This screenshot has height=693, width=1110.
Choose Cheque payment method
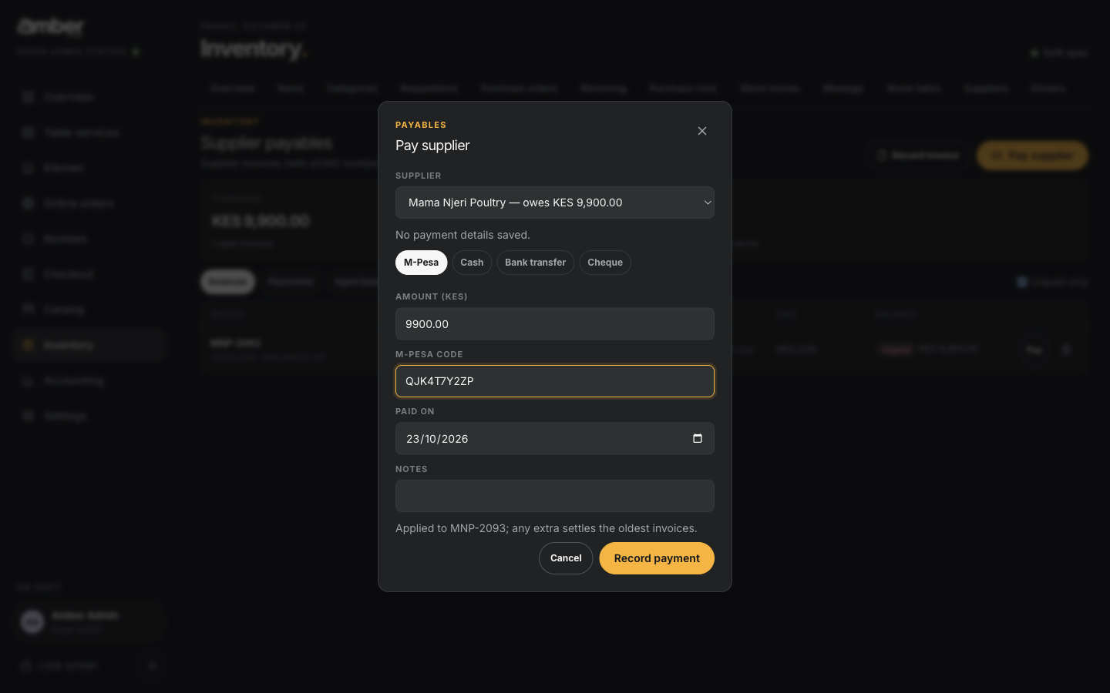coord(605,263)
